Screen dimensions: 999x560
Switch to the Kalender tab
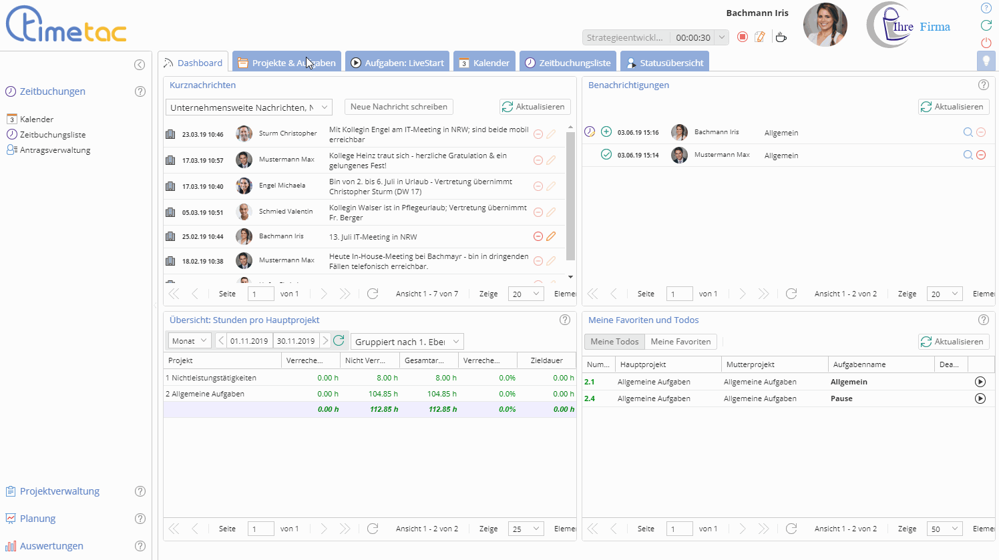(485, 63)
